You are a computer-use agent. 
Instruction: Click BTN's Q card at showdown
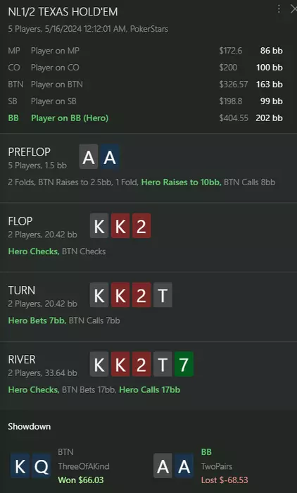[41, 466]
